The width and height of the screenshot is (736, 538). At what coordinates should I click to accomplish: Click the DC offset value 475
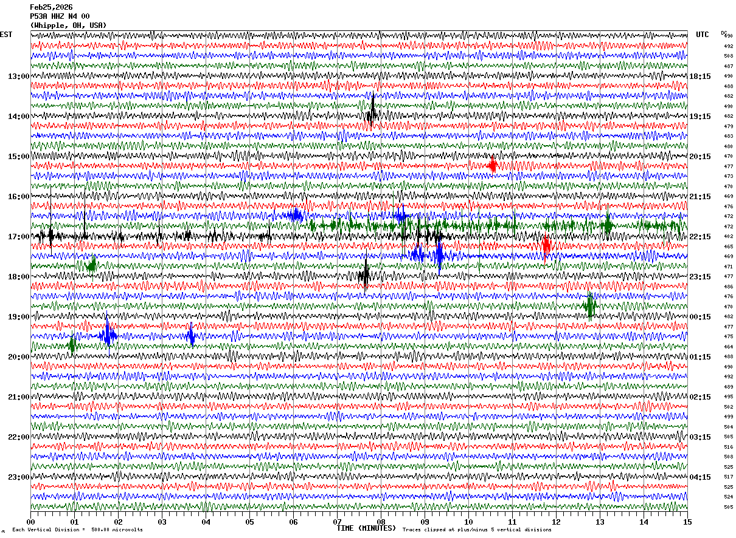click(728, 336)
